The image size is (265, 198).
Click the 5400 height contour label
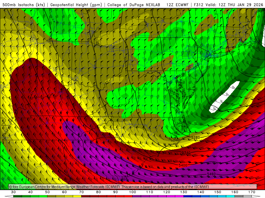(183, 165)
